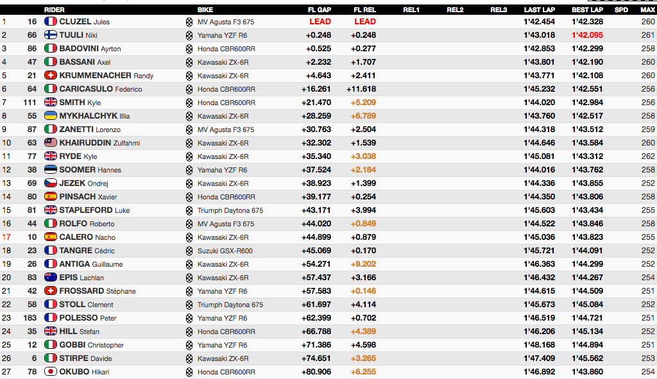Select rider name STAPLEFORD Luke

(95, 210)
